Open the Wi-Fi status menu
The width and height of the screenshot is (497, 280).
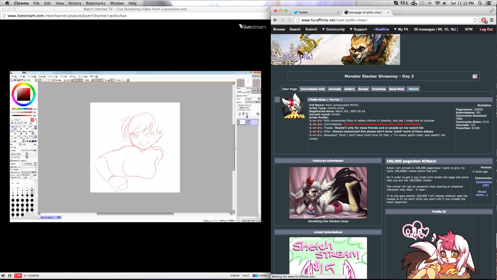coord(437,3)
